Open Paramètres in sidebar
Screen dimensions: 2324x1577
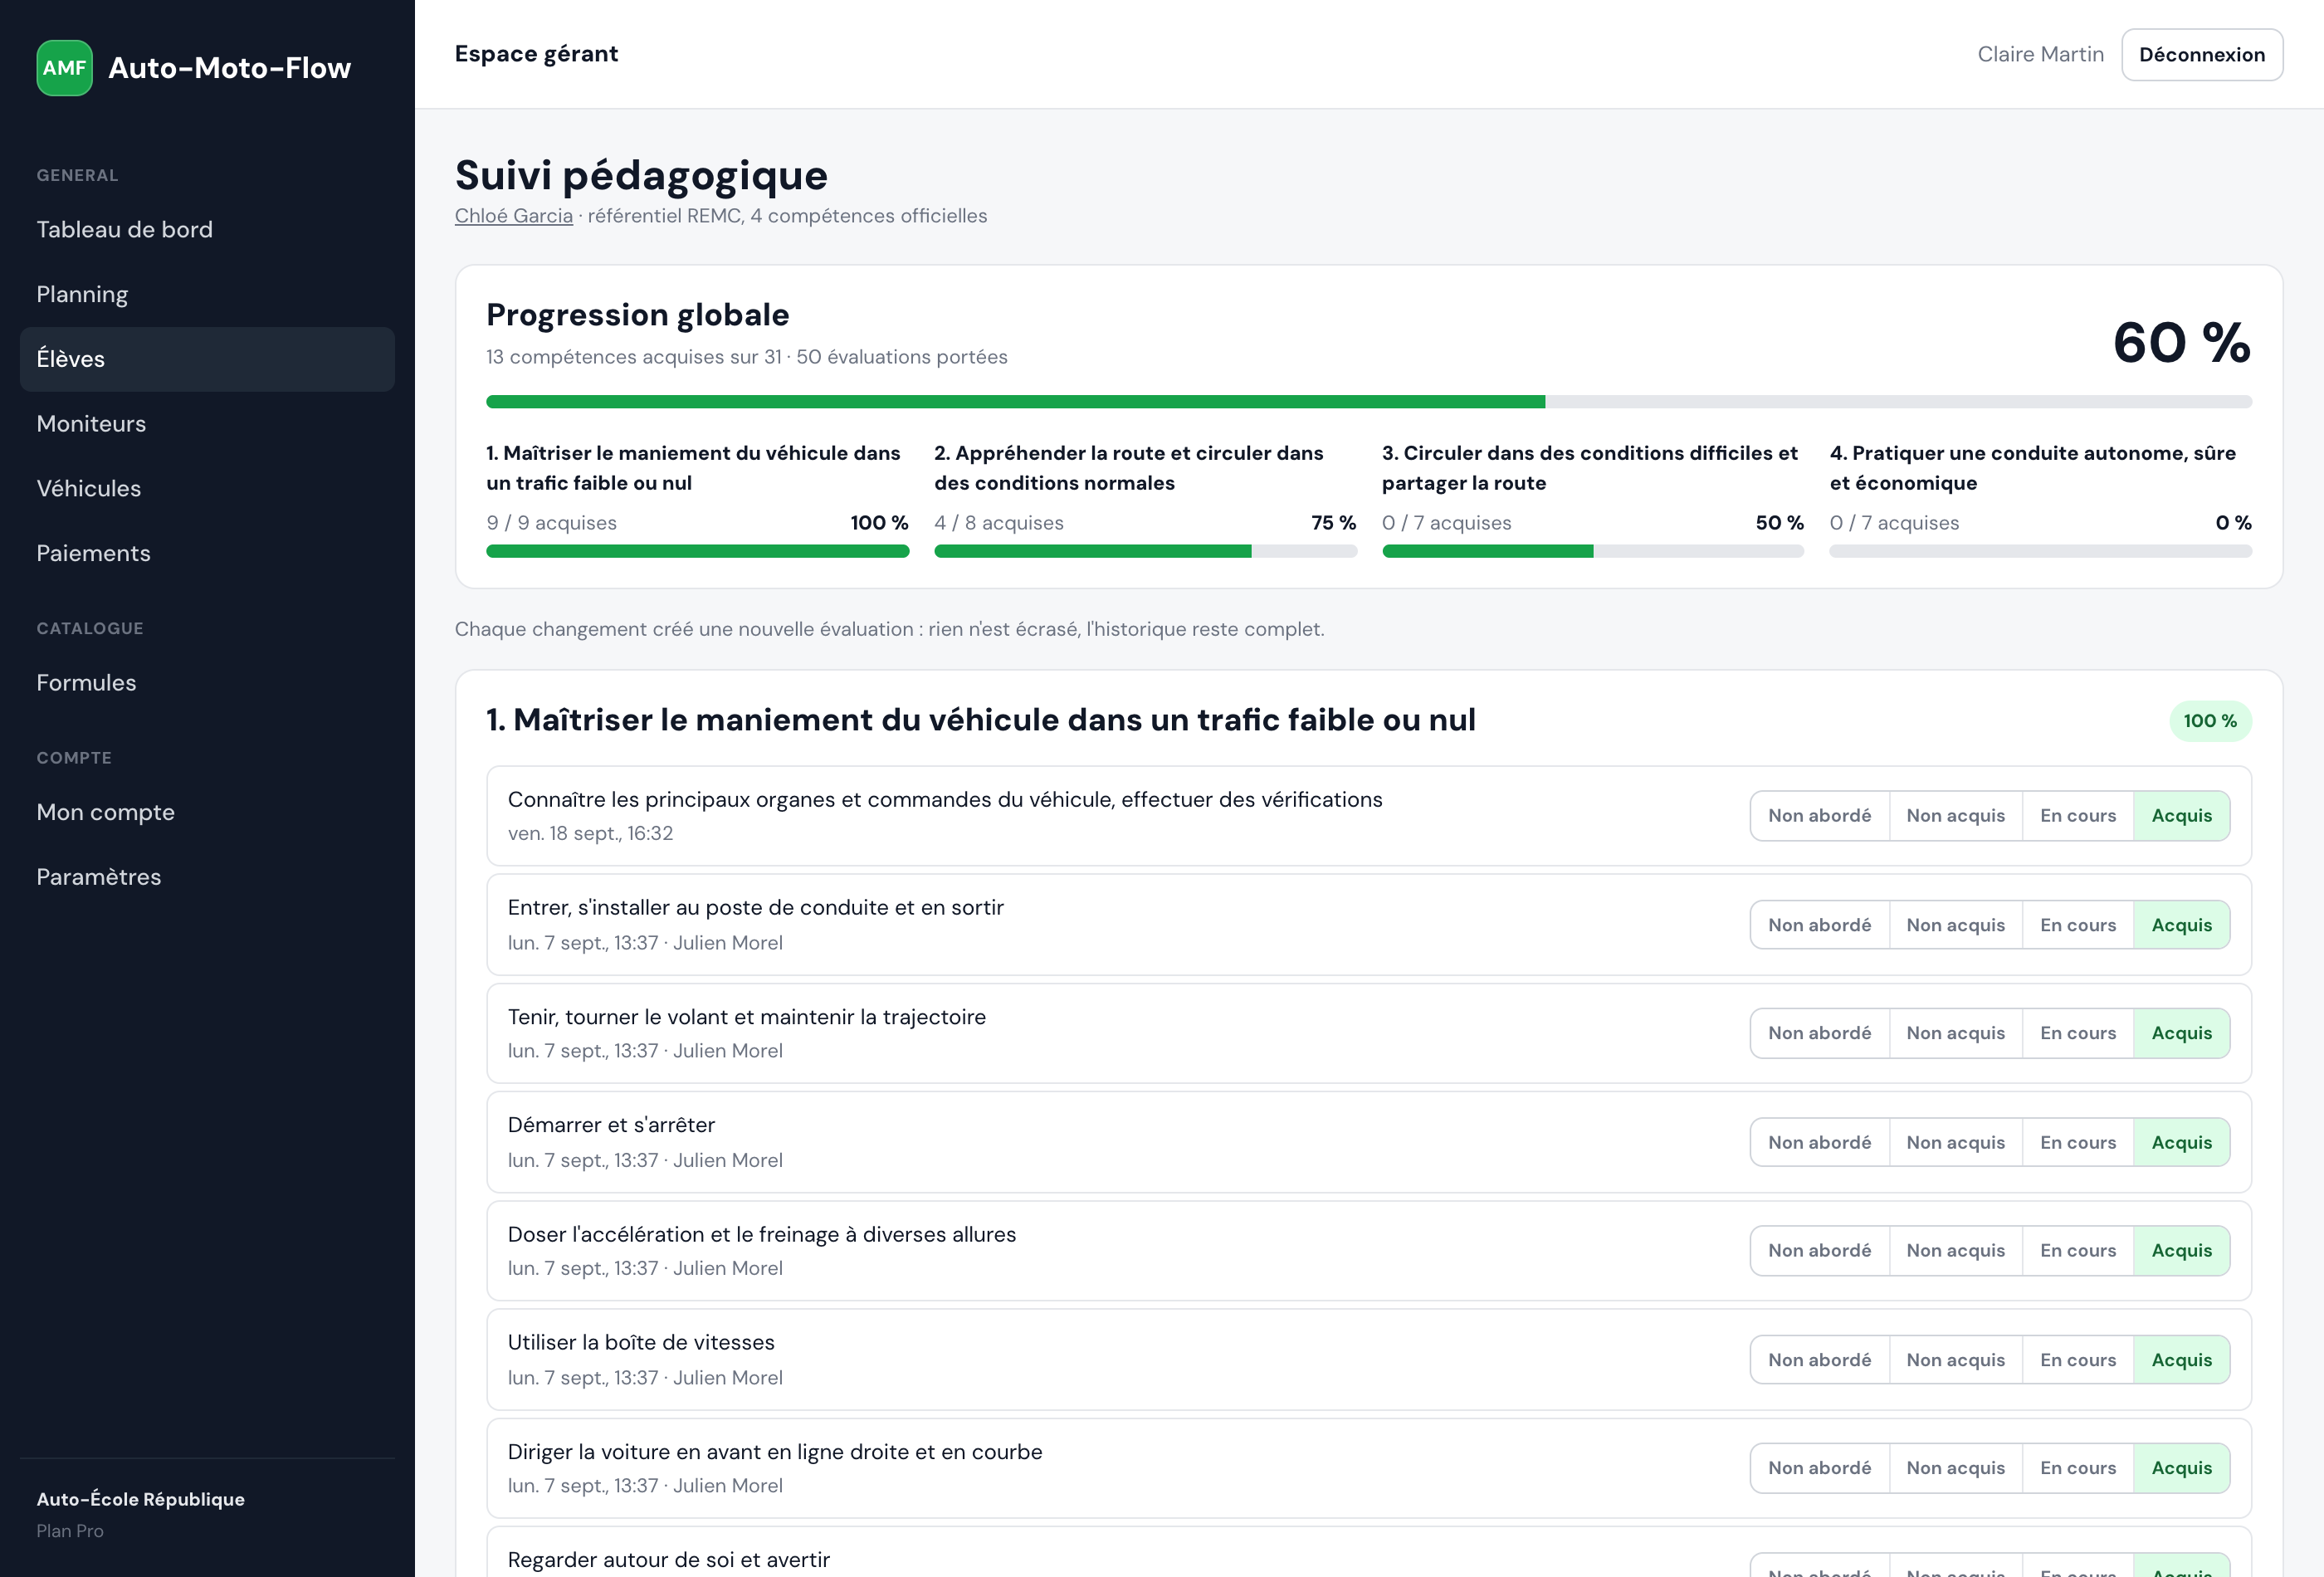pos(207,877)
